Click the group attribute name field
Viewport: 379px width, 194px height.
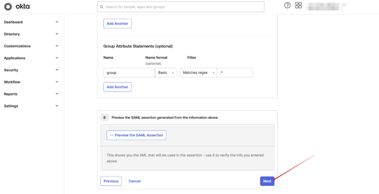[129, 73]
